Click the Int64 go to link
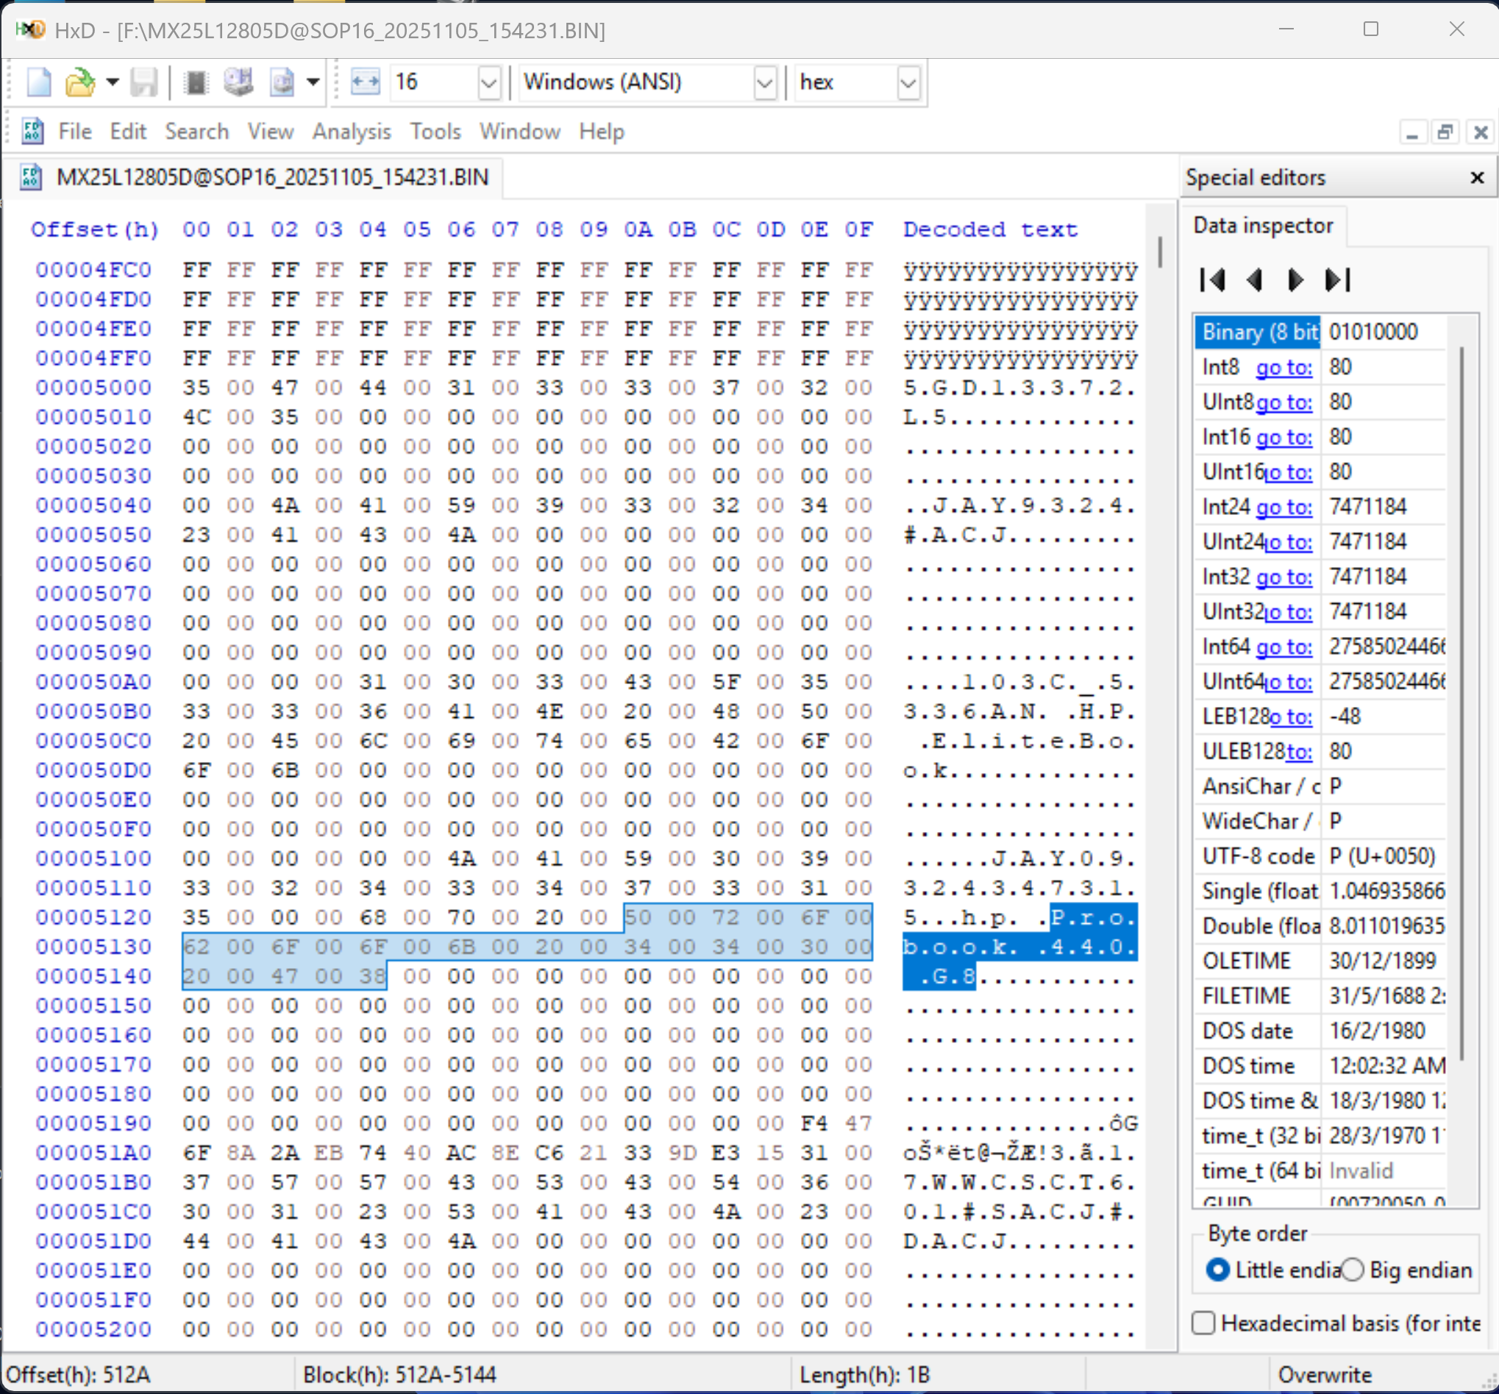 point(1283,647)
